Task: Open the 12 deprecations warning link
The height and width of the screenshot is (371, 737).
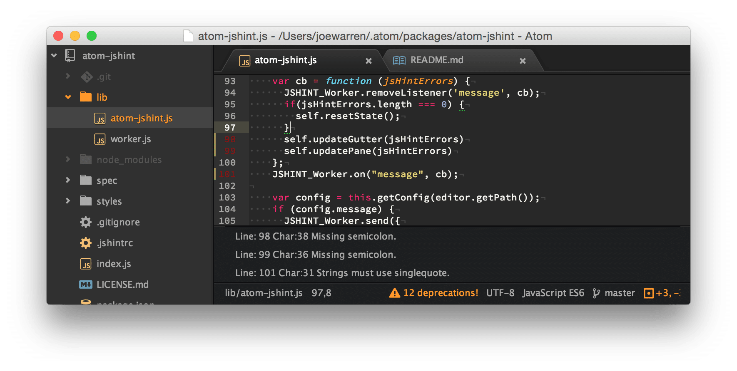Action: 441,293
